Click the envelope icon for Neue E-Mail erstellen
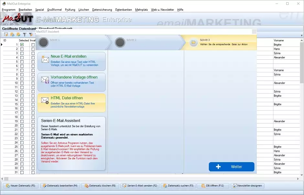 (45, 59)
